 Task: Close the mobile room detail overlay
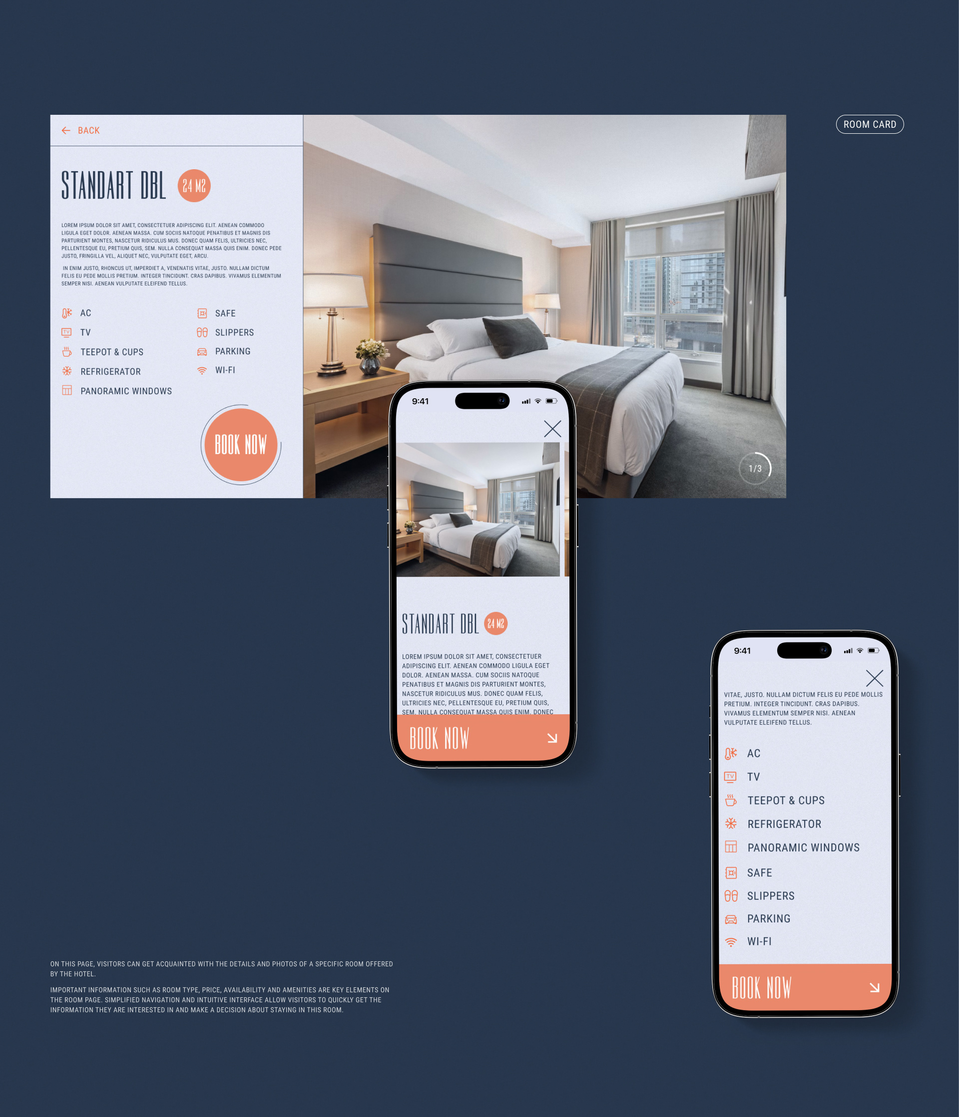click(x=551, y=429)
